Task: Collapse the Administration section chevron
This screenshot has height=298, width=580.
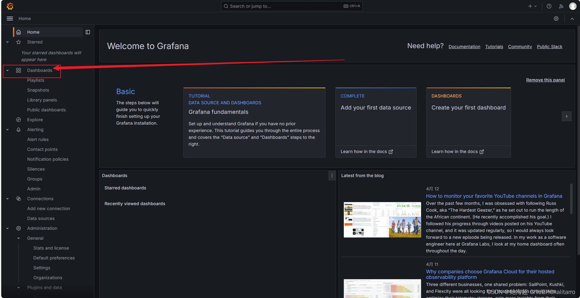Action: click(7, 228)
